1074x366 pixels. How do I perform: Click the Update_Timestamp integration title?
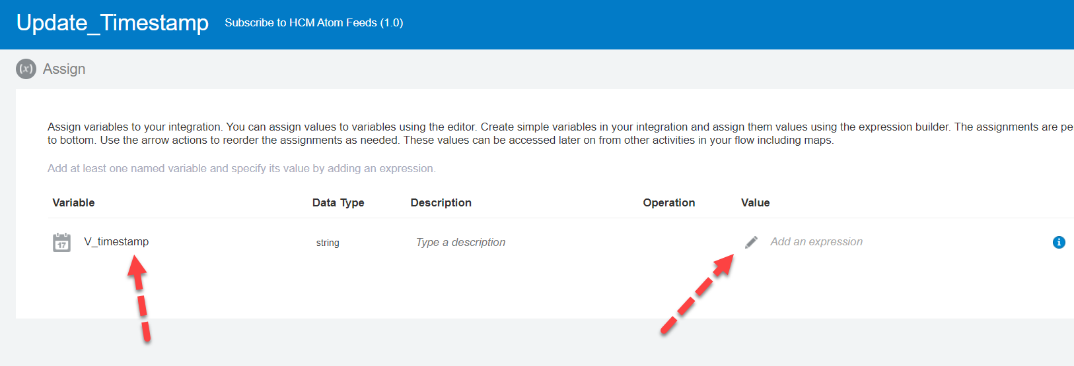point(112,23)
